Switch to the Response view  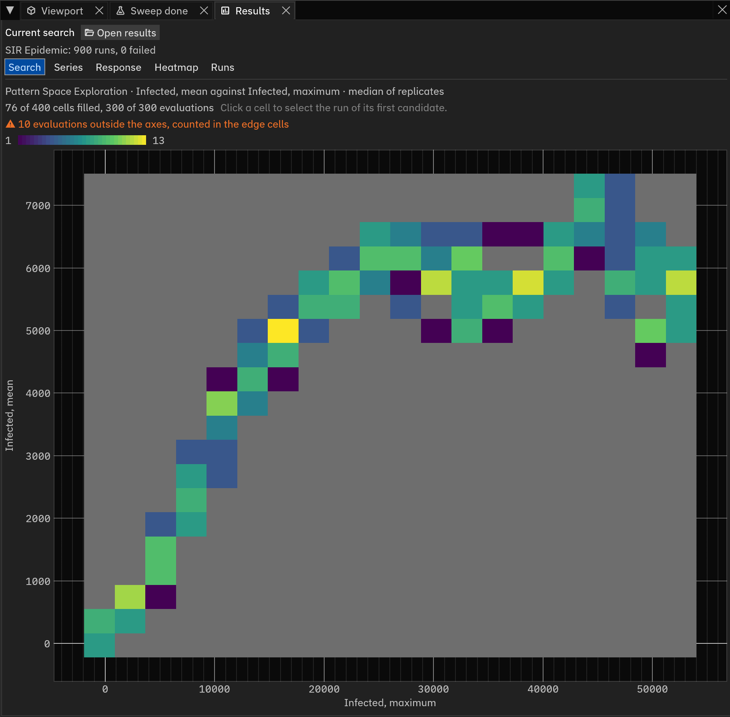pos(118,67)
